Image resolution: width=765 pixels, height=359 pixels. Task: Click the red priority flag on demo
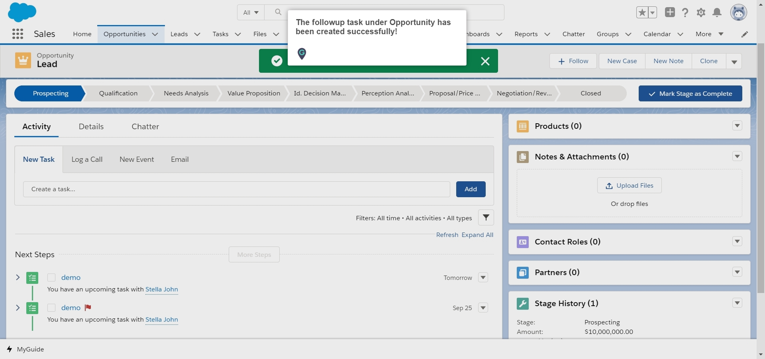(88, 307)
